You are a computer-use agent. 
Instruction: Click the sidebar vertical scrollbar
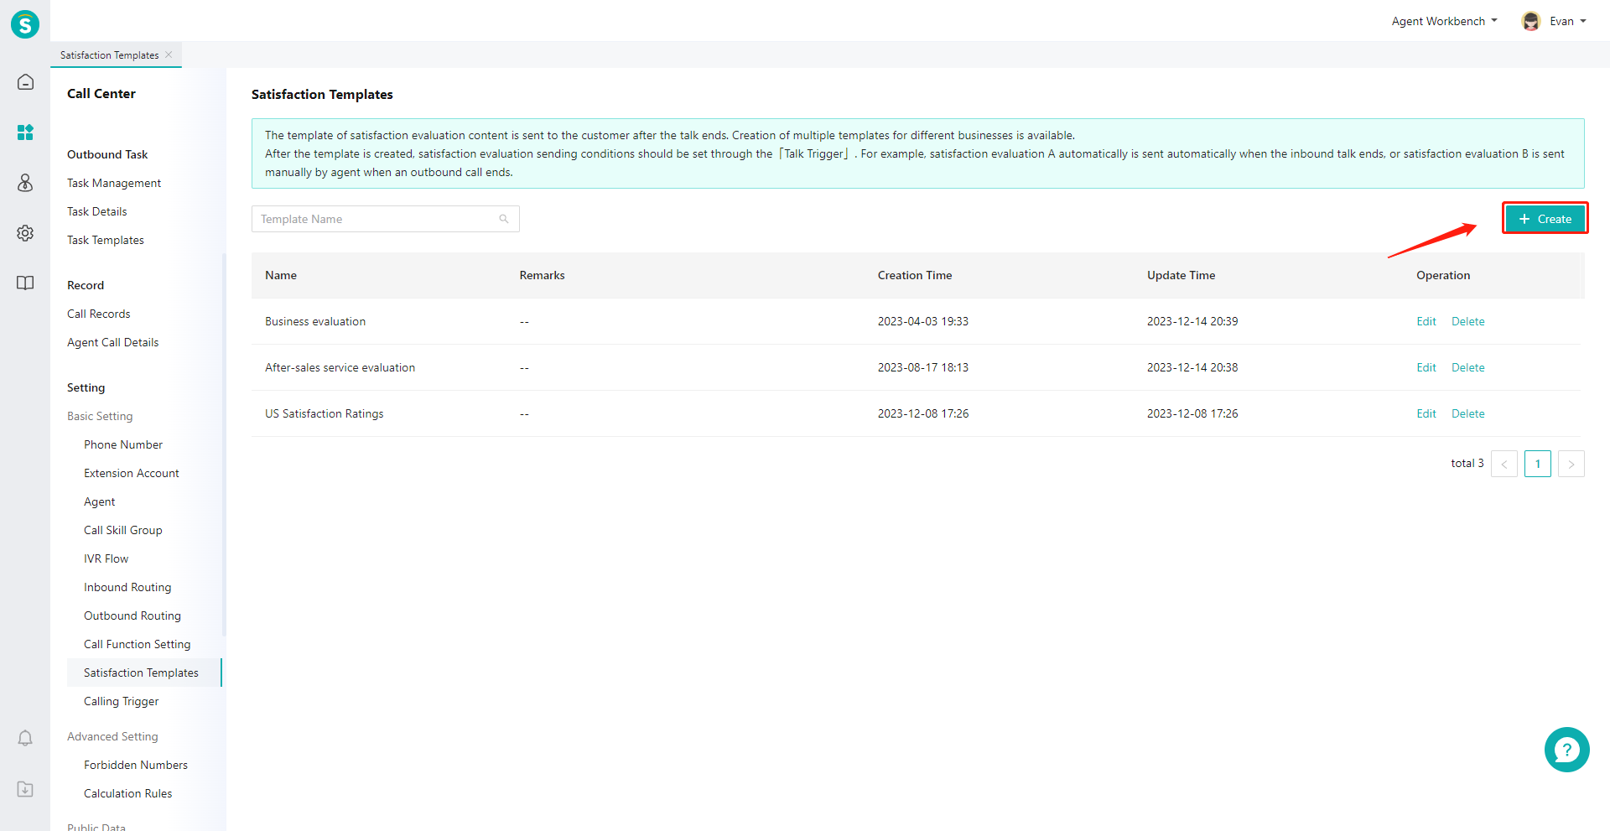(x=224, y=444)
